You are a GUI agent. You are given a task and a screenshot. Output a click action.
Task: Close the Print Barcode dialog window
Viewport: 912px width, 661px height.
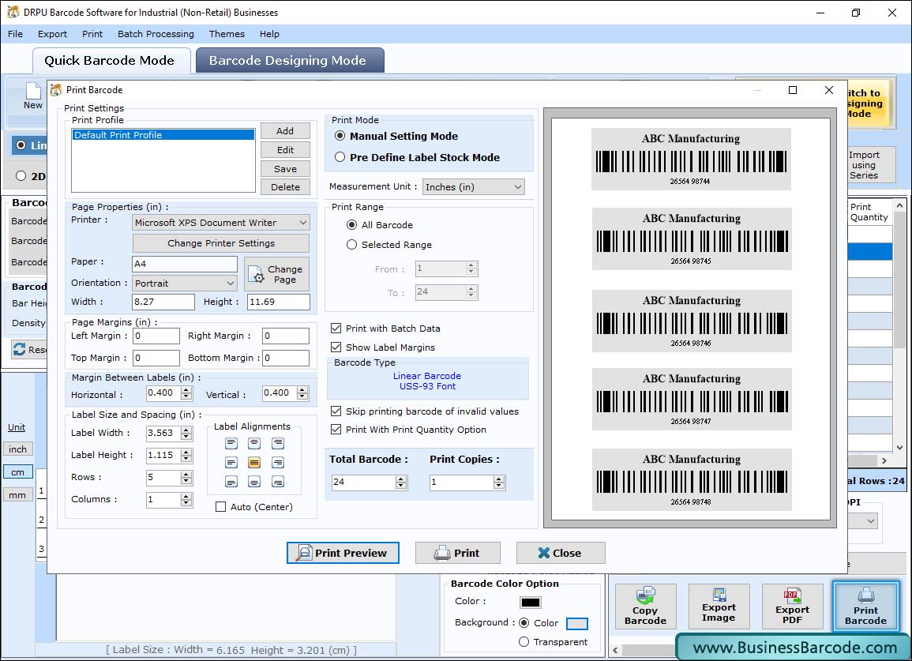(829, 90)
